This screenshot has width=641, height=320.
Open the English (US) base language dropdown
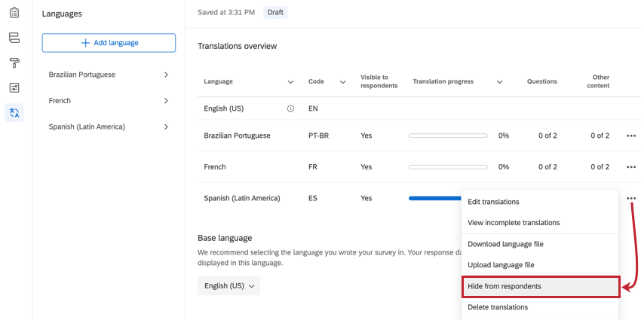point(228,286)
